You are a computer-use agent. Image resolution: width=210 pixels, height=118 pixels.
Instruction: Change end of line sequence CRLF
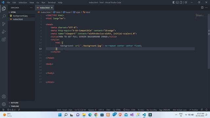[108, 110]
